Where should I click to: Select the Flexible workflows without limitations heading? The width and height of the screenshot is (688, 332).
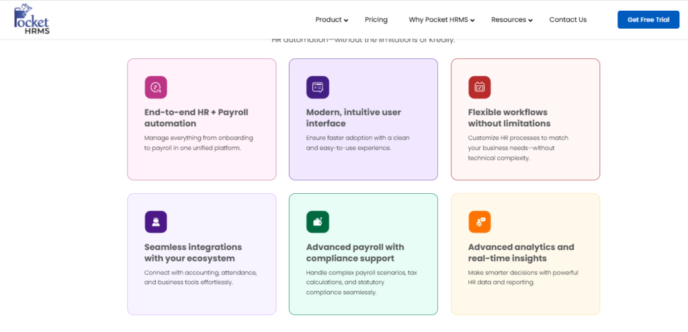coord(509,118)
